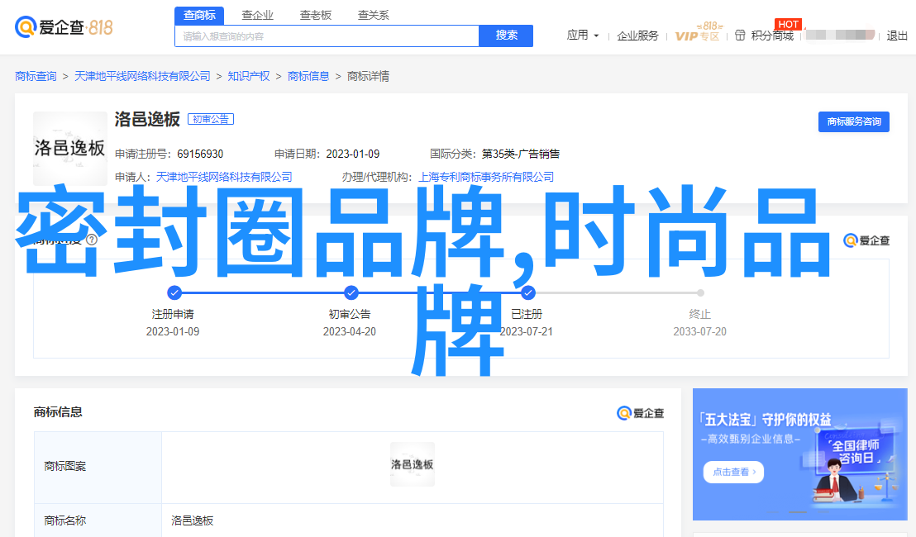Focus the search input field

coord(327,36)
